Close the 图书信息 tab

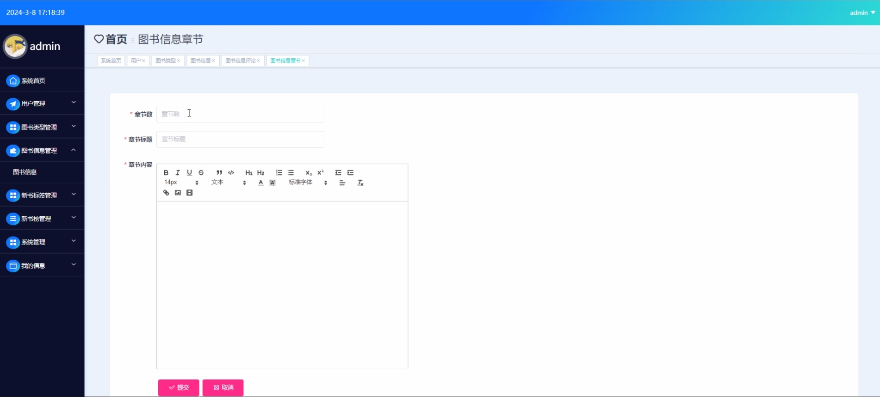(213, 61)
